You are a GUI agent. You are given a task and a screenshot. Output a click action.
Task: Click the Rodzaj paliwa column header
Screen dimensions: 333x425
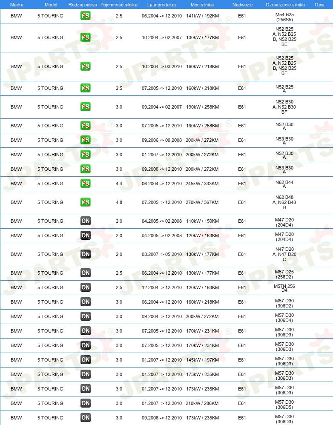[83, 5]
